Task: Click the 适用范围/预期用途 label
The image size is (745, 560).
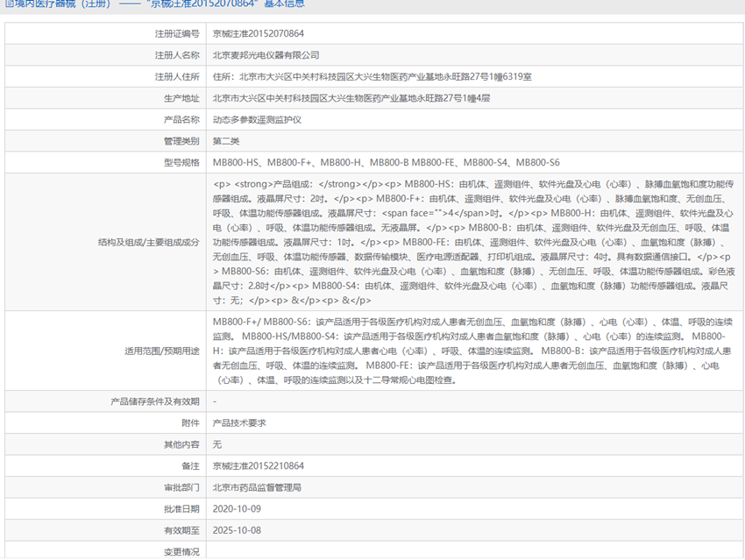Action: pos(162,351)
